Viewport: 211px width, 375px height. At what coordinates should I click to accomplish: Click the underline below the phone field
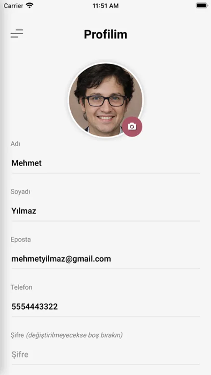point(105,317)
